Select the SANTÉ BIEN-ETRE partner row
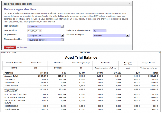The width and height of the screenshot is (162, 113). 81,110
